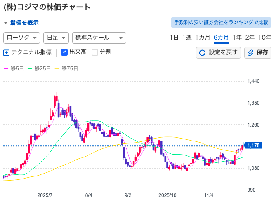The height and width of the screenshot is (202, 276).
Task: Click the yellow 移75日 legend line
Action: (x=57, y=68)
